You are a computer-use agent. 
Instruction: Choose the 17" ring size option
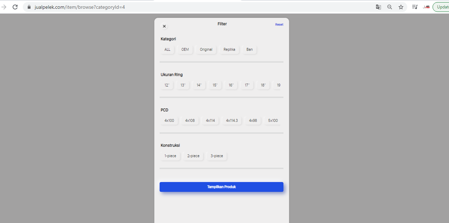pos(247,85)
